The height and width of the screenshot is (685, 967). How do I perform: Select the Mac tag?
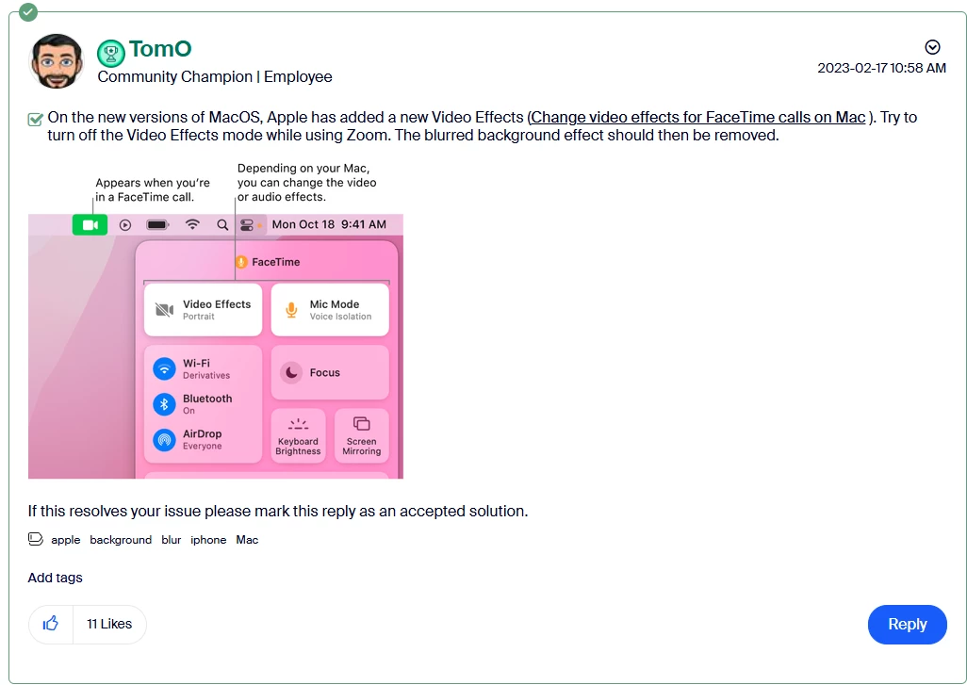(247, 540)
